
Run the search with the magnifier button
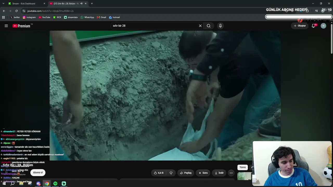[x=209, y=26]
